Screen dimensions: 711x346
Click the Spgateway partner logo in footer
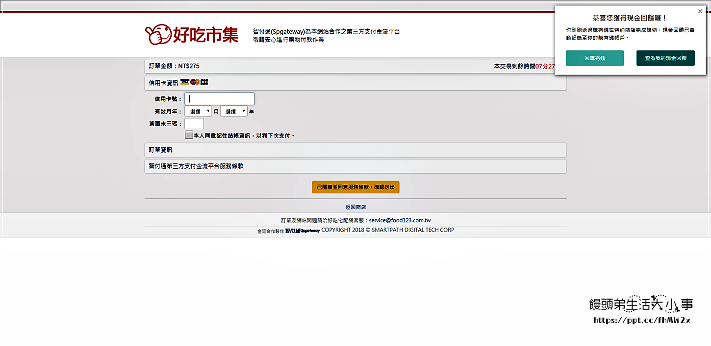[303, 231]
